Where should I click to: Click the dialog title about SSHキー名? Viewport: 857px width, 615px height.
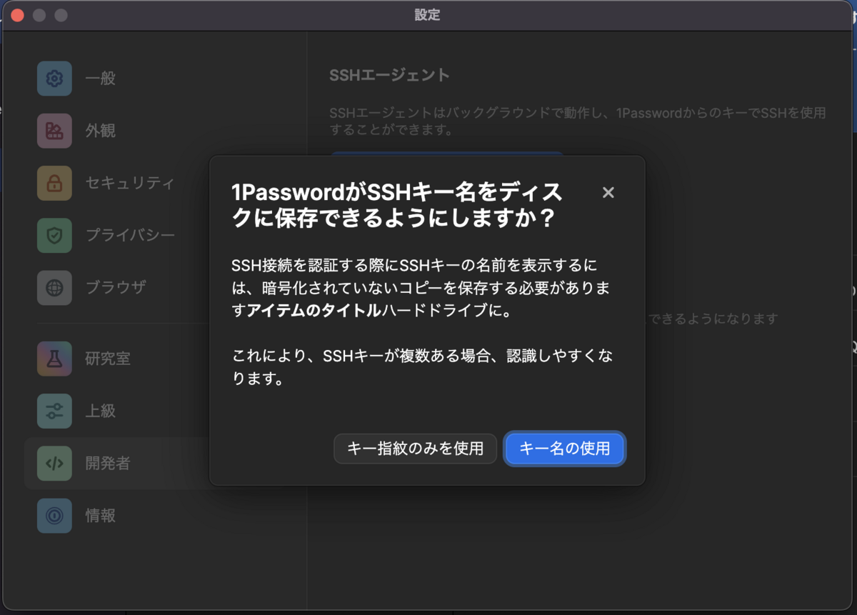click(x=397, y=205)
